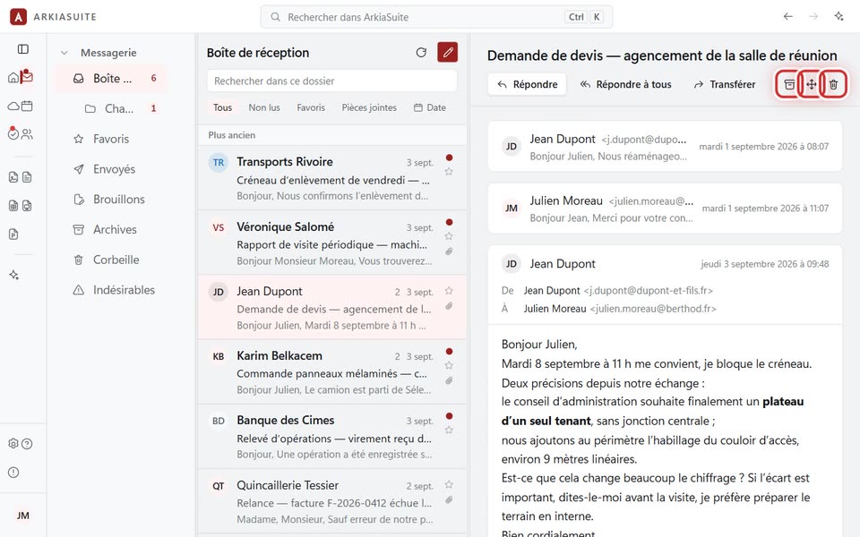
Task: Open the help question mark icon
Action: (27, 443)
